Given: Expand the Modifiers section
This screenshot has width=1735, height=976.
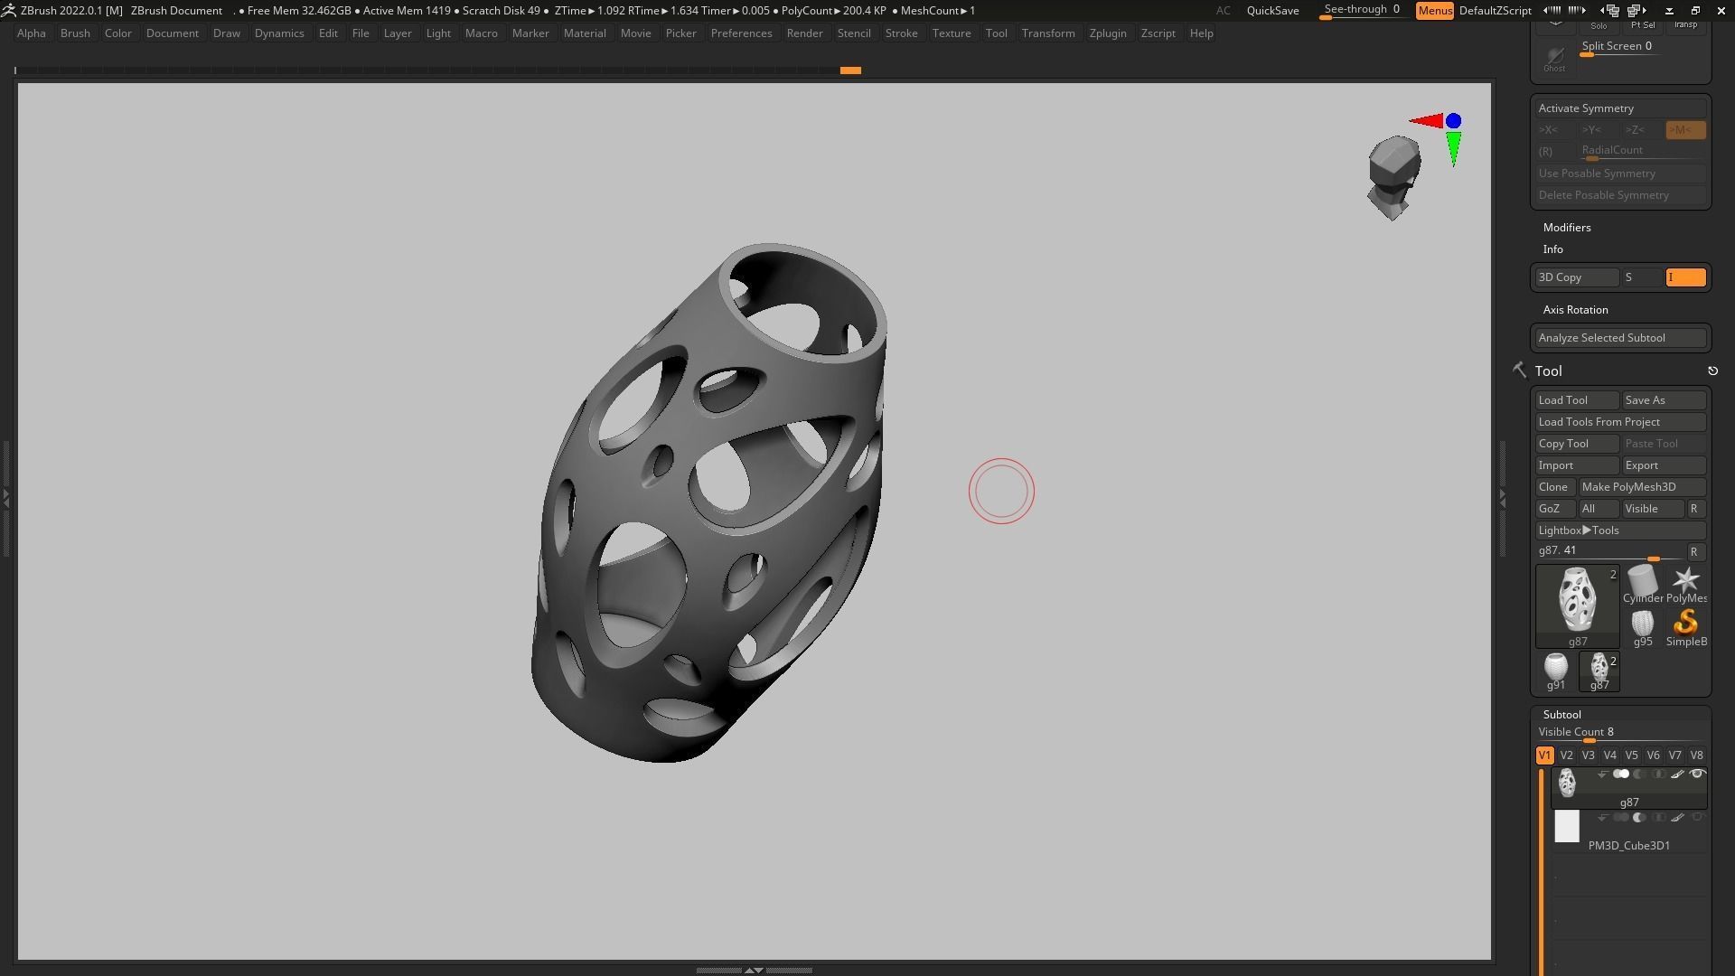Looking at the screenshot, I should (1567, 228).
